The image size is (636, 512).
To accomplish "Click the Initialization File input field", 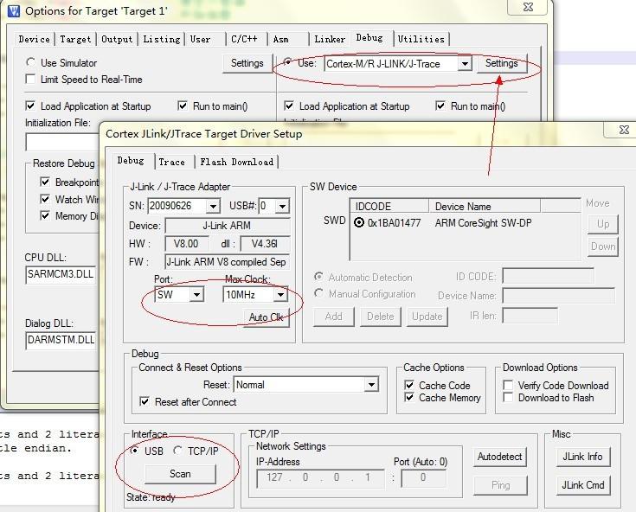I will (x=62, y=142).
